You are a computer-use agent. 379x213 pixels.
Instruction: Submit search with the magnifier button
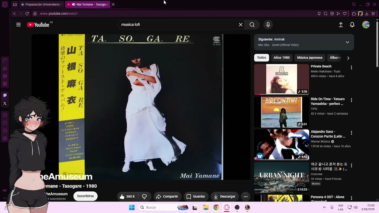pyautogui.click(x=252, y=25)
